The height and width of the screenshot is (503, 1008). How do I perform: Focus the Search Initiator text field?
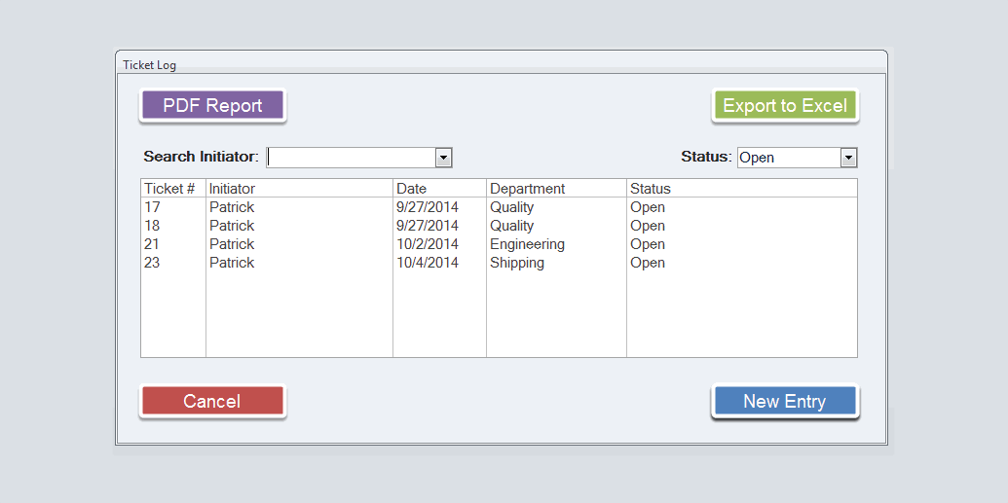351,158
